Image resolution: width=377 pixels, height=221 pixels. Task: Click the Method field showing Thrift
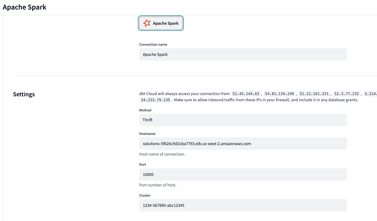243,120
